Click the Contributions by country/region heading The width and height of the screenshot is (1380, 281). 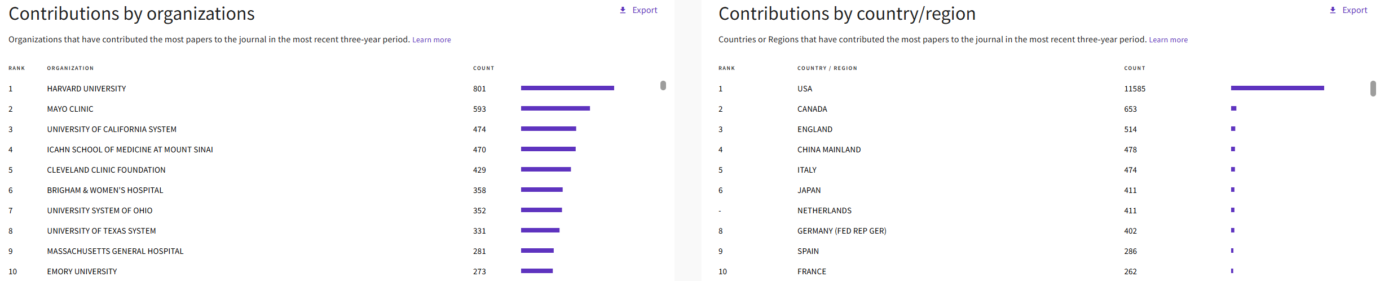pyautogui.click(x=847, y=14)
